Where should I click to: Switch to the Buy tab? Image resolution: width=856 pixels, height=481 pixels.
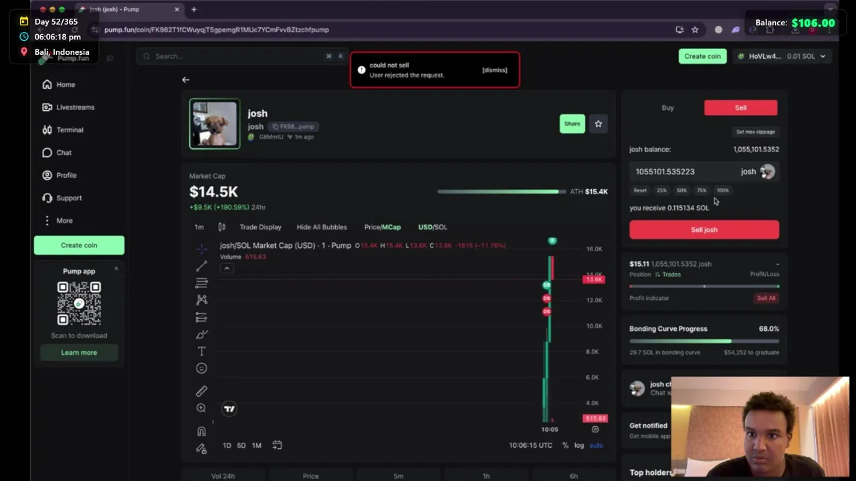pos(667,108)
